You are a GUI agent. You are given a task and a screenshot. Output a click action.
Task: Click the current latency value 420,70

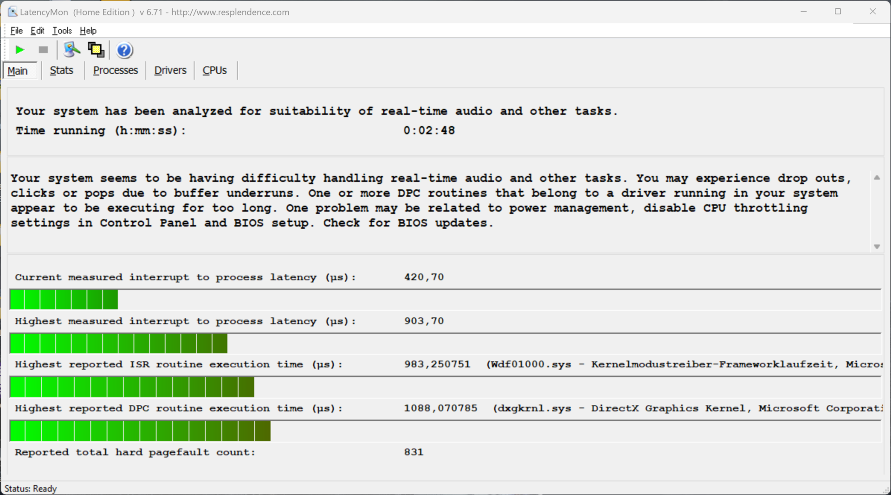coord(424,277)
